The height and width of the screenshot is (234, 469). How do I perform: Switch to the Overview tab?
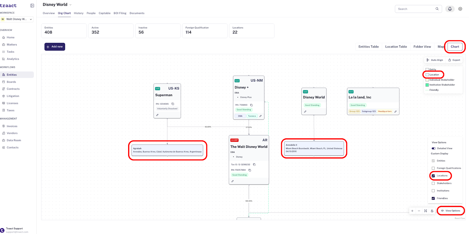49,13
